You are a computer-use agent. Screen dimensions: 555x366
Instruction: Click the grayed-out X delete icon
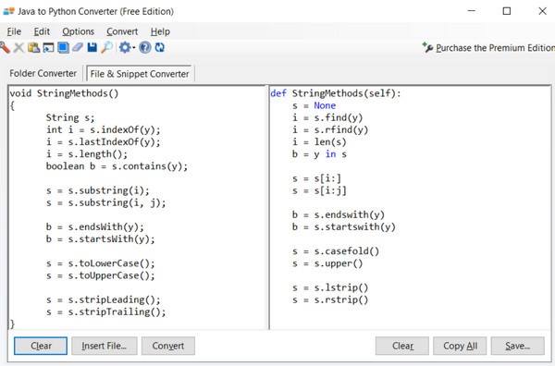click(x=18, y=47)
